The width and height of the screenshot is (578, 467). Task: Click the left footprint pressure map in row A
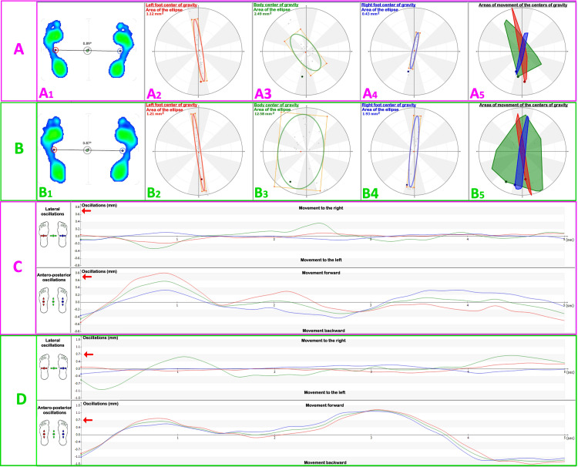point(55,50)
